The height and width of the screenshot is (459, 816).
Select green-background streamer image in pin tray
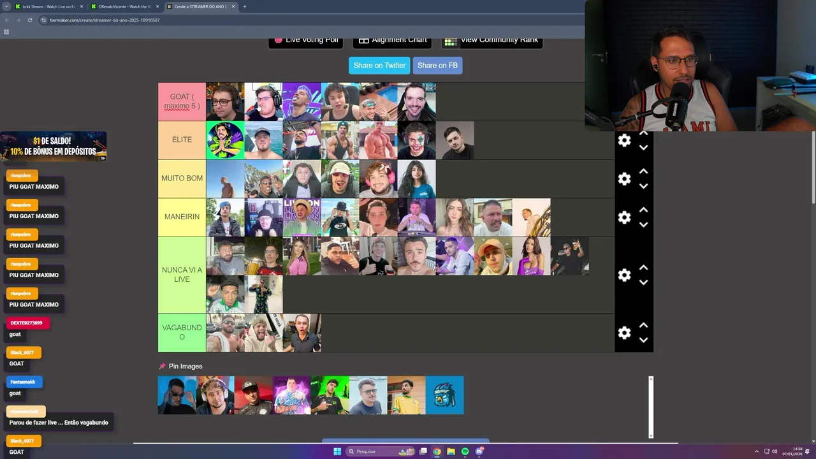click(330, 395)
